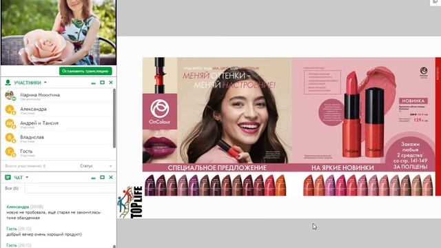
Task: Click the TOPLIFE logo on the slide
Action: tap(130, 202)
